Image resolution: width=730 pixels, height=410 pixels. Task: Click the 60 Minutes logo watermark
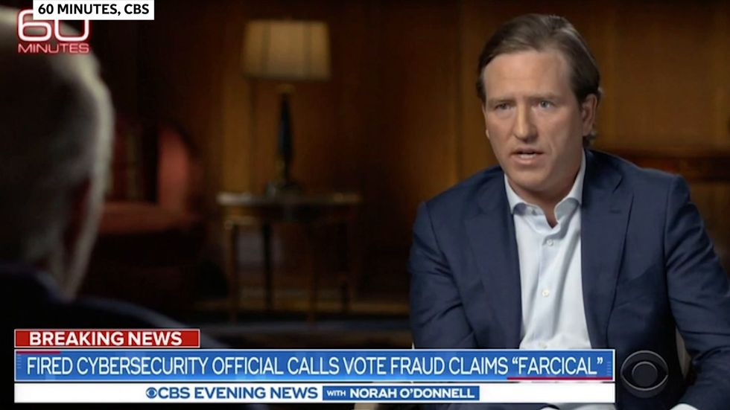coord(53,31)
